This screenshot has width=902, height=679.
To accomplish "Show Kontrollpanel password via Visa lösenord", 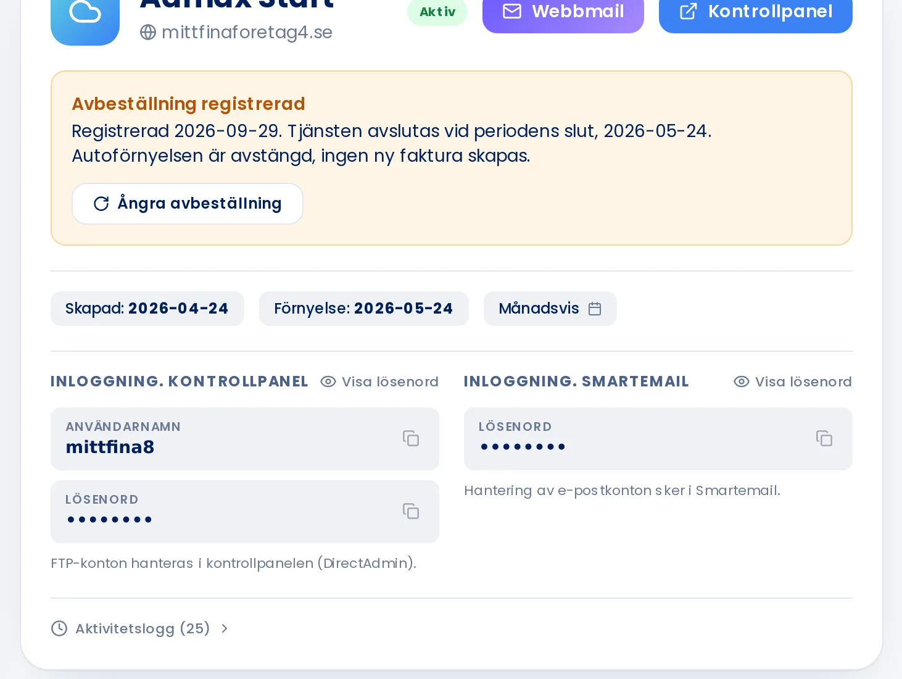I will pyautogui.click(x=379, y=381).
